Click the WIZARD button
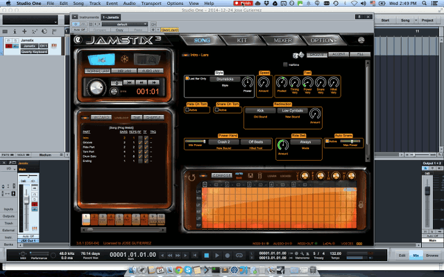The image size is (444, 277). pos(101,118)
